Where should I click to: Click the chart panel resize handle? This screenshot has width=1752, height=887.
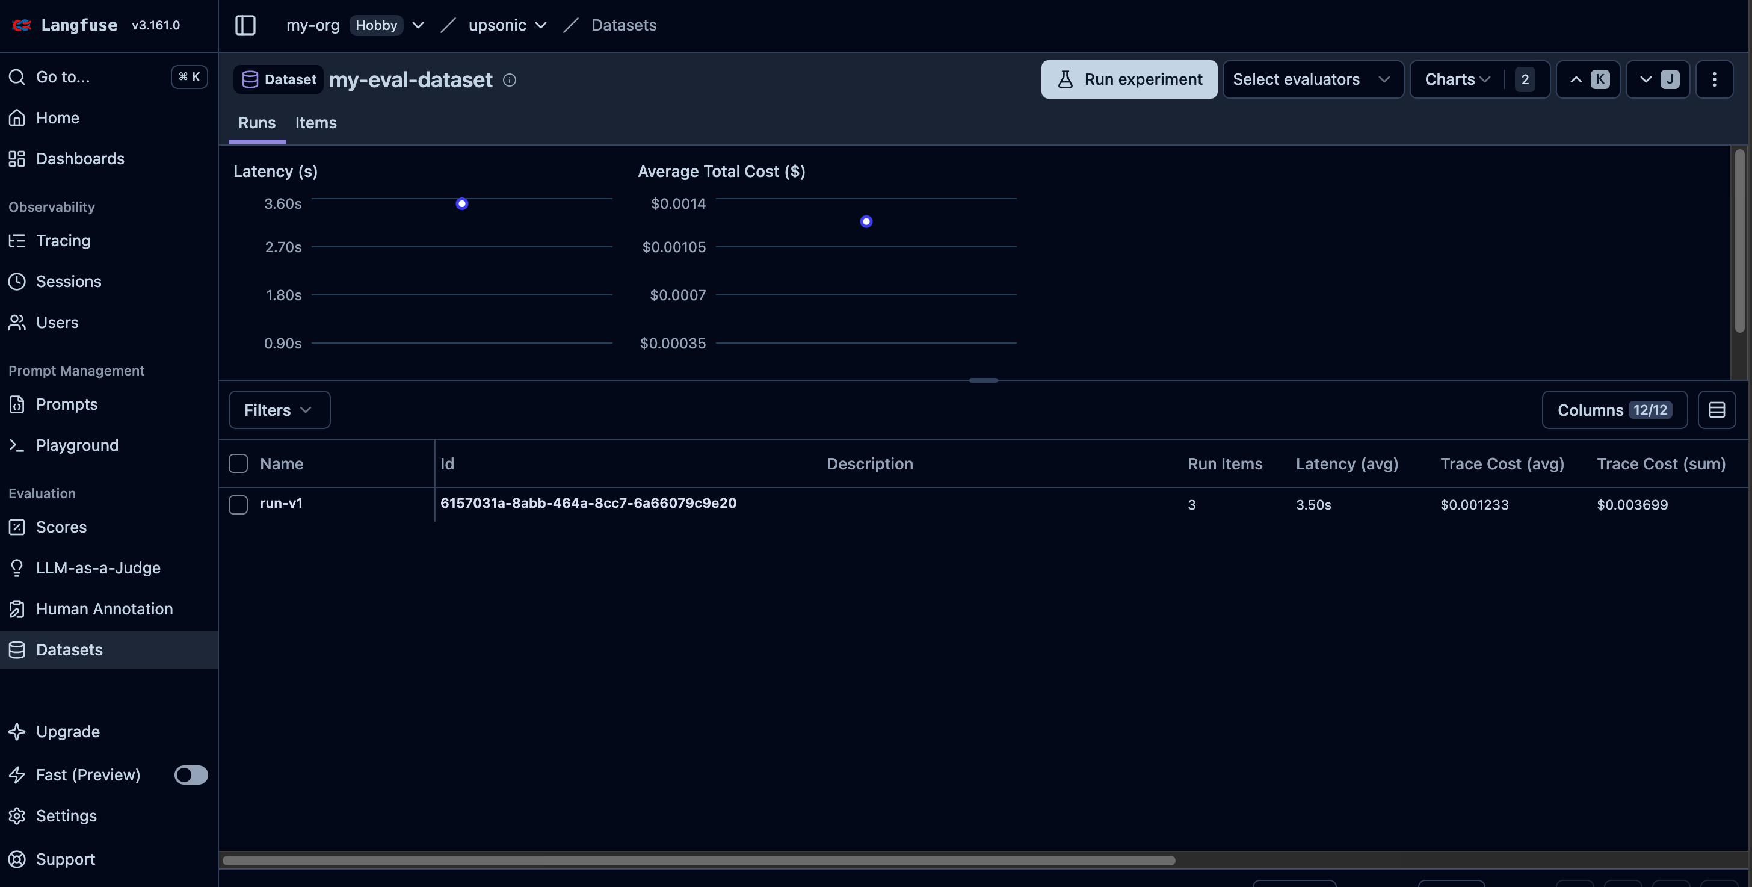[x=984, y=380]
